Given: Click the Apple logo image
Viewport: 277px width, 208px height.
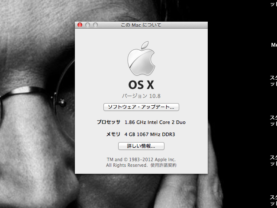Looking at the screenshot, I should tap(141, 58).
